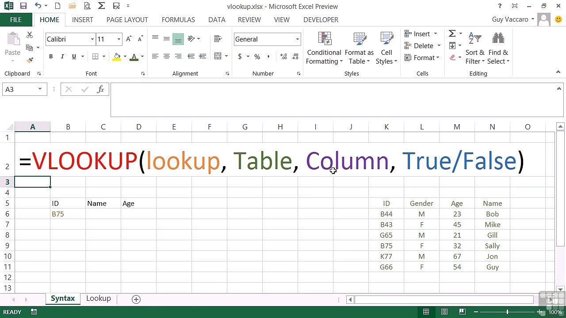Screen dimensions: 566x318
Task: Click AutoSum sigma in the Quick Access Toolbar
Action: click(x=101, y=6)
